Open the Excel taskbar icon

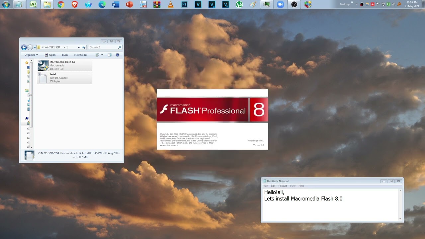[x=33, y=4]
